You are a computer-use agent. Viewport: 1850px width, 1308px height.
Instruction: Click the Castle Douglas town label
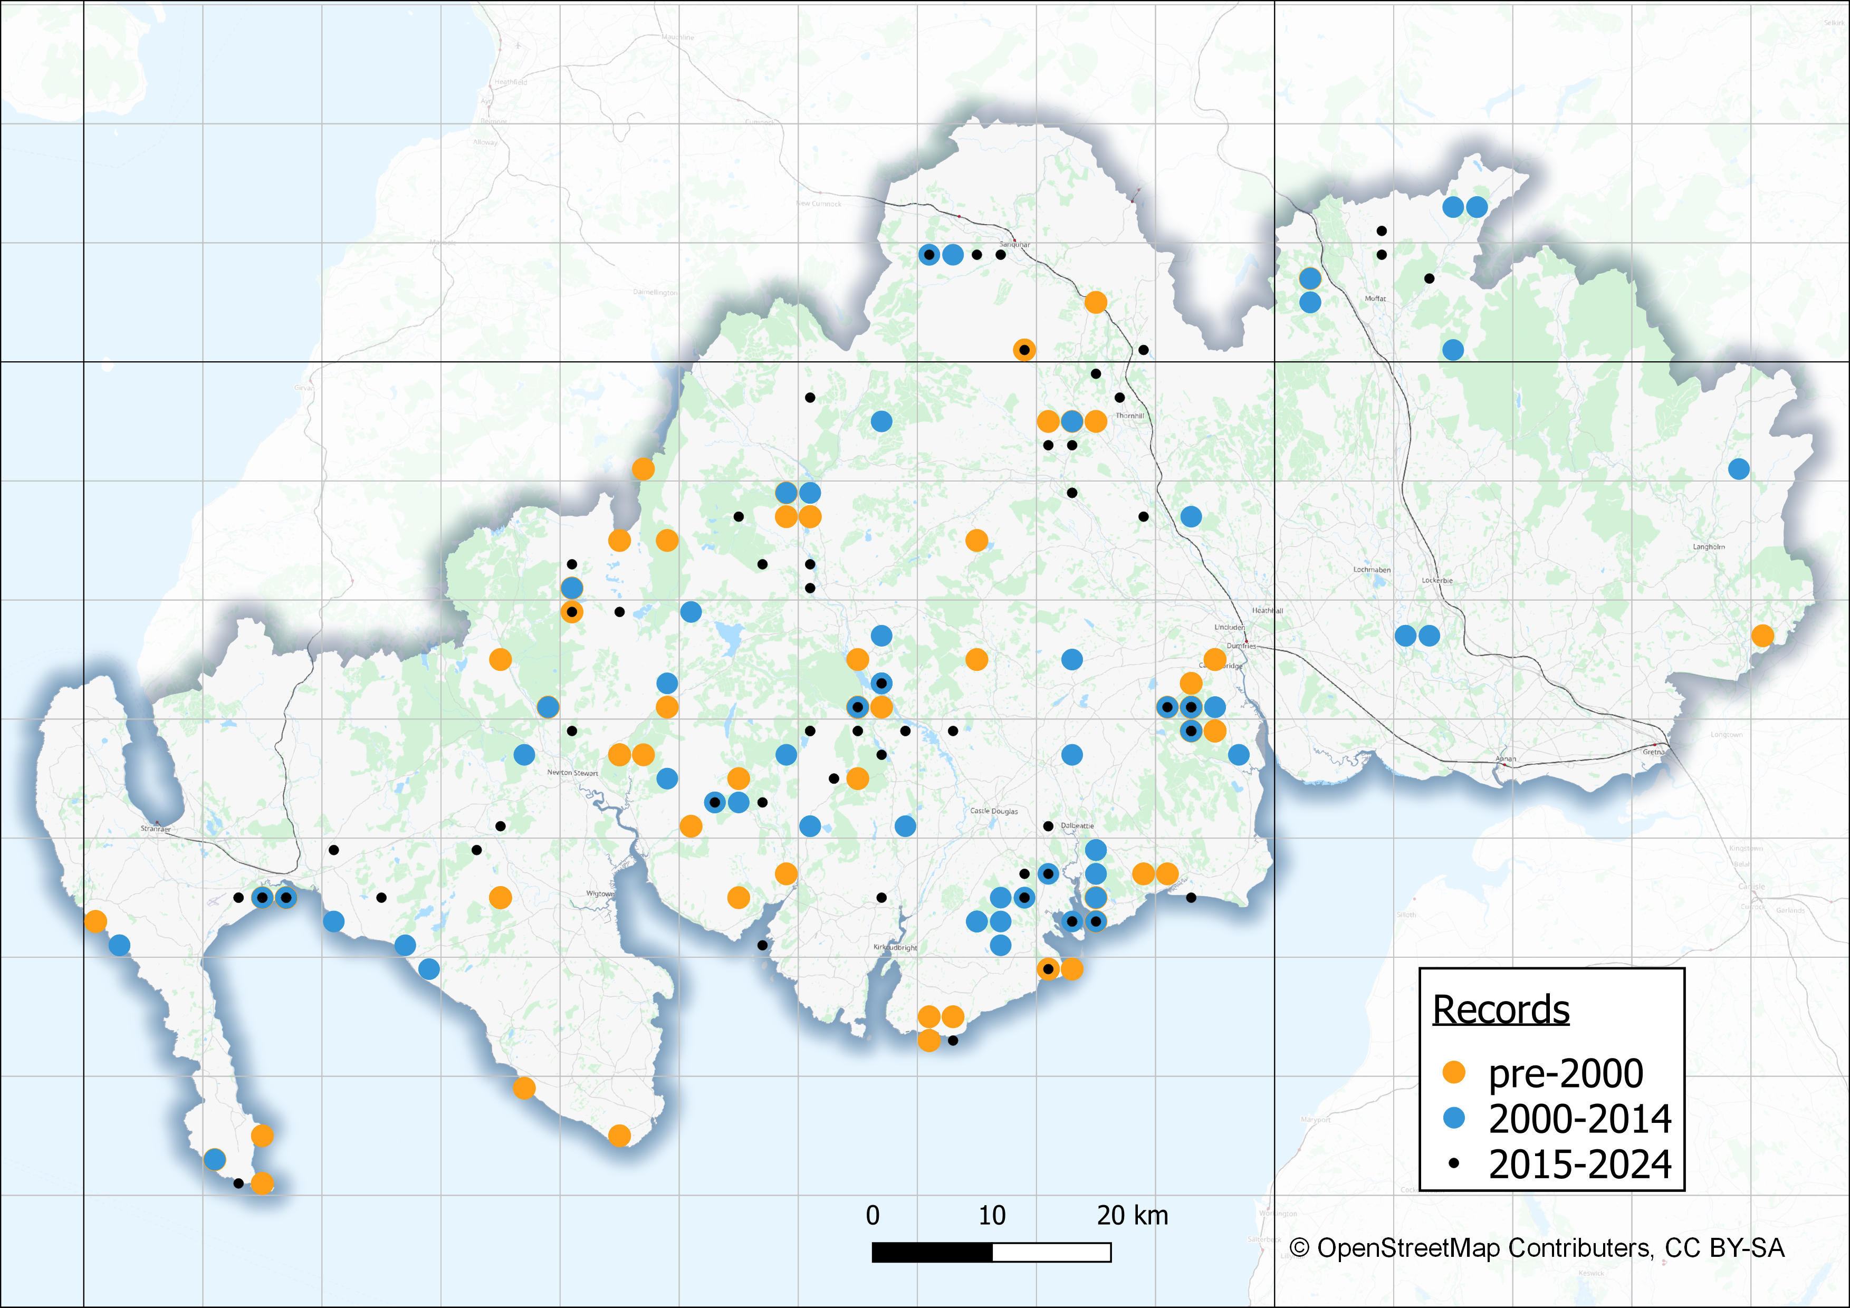pyautogui.click(x=993, y=811)
